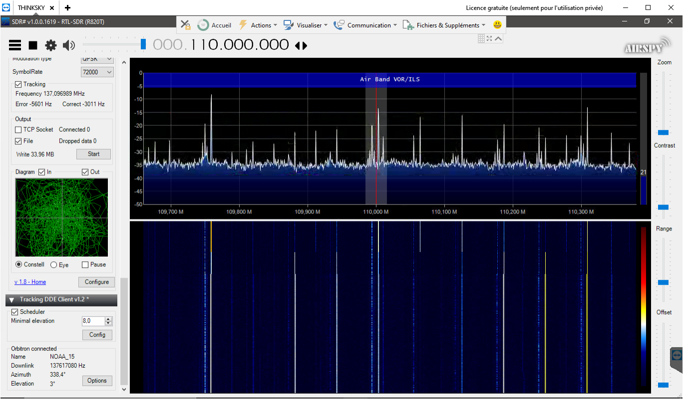683x399 pixels.
Task: Open the Actions menu
Action: (258, 25)
